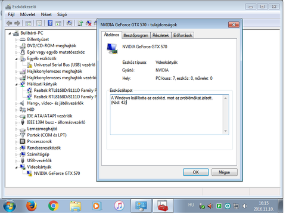The image size is (286, 217).
Task: Toggle the console tree pane toolbar icon
Action: 28,23
